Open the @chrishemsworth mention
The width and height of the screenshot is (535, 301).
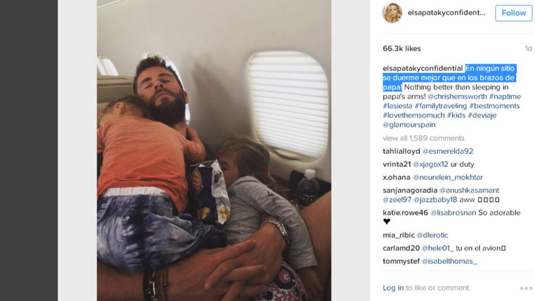457,96
